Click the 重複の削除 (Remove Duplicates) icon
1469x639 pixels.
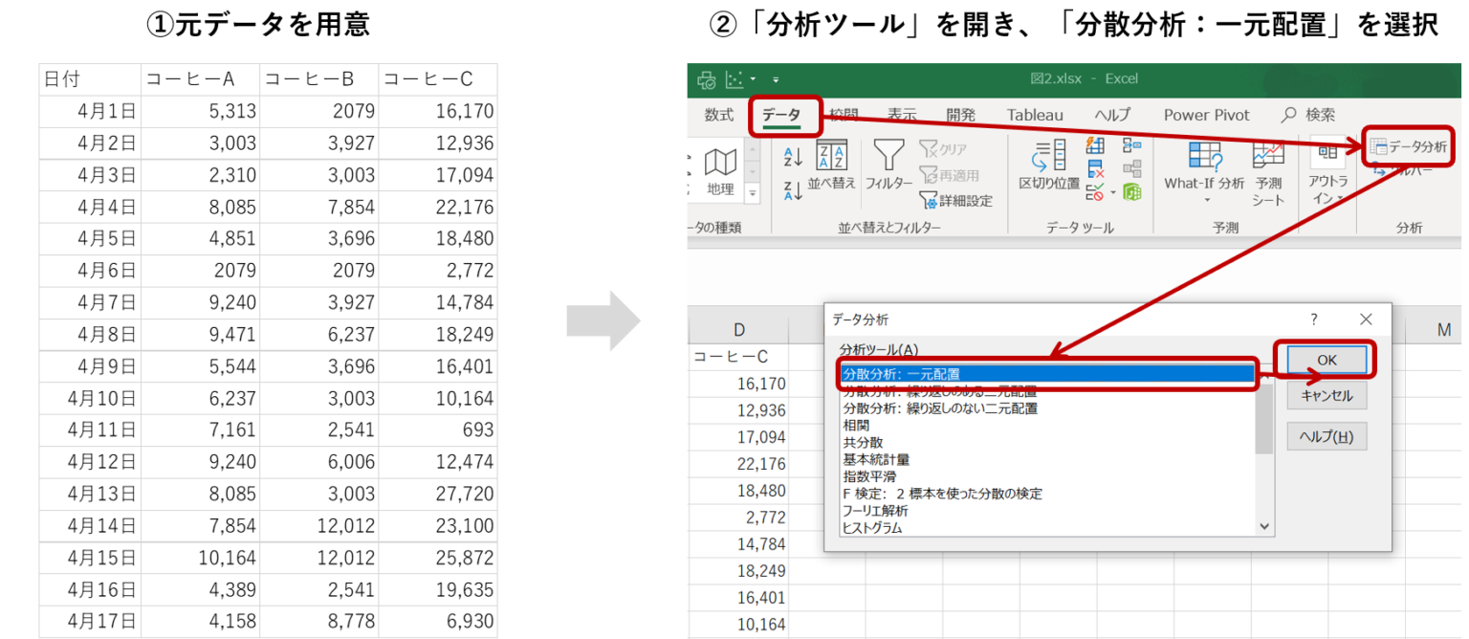click(x=1096, y=167)
